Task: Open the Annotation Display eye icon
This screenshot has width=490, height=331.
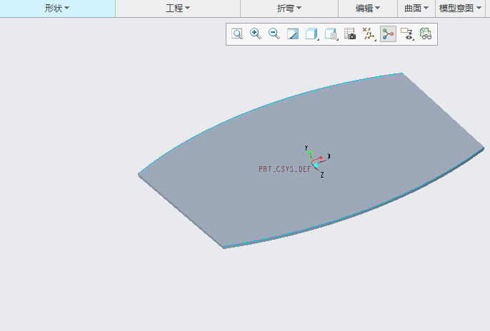Action: click(x=407, y=34)
